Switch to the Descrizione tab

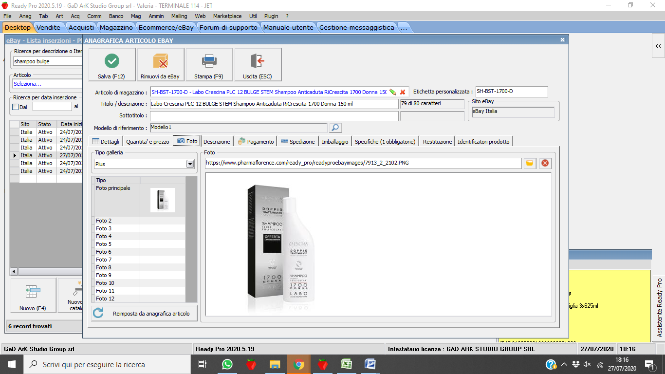tap(217, 142)
